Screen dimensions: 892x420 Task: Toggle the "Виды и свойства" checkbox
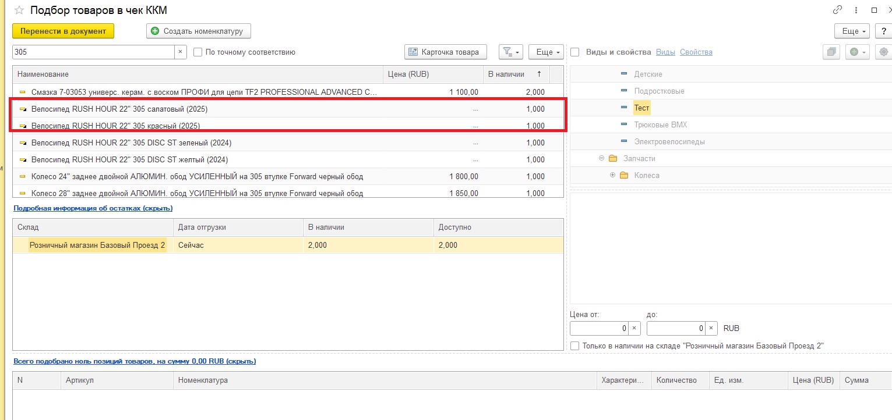click(x=575, y=52)
